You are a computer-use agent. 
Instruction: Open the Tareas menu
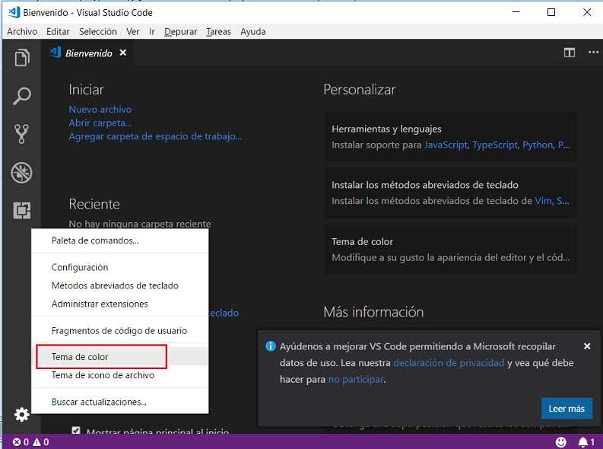[x=218, y=31]
